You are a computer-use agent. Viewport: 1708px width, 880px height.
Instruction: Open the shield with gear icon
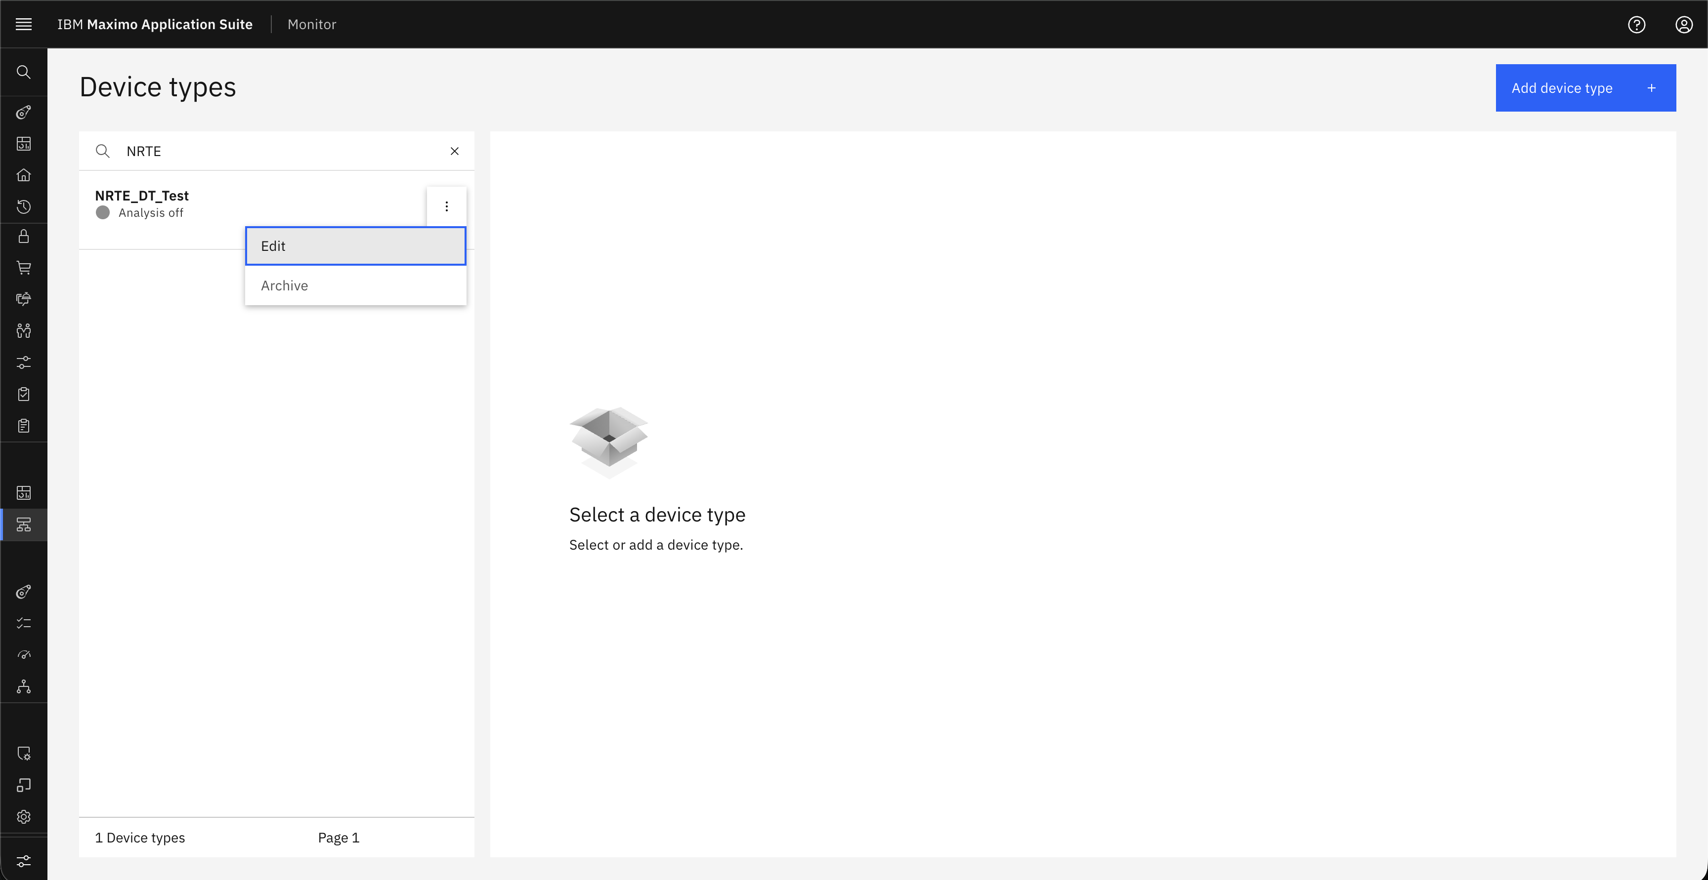(x=23, y=754)
